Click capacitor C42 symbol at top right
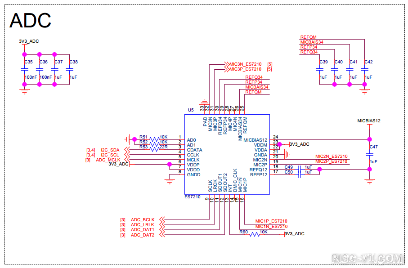 tap(364, 69)
